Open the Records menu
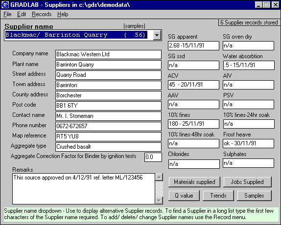This screenshot has width=281, height=225. click(42, 14)
